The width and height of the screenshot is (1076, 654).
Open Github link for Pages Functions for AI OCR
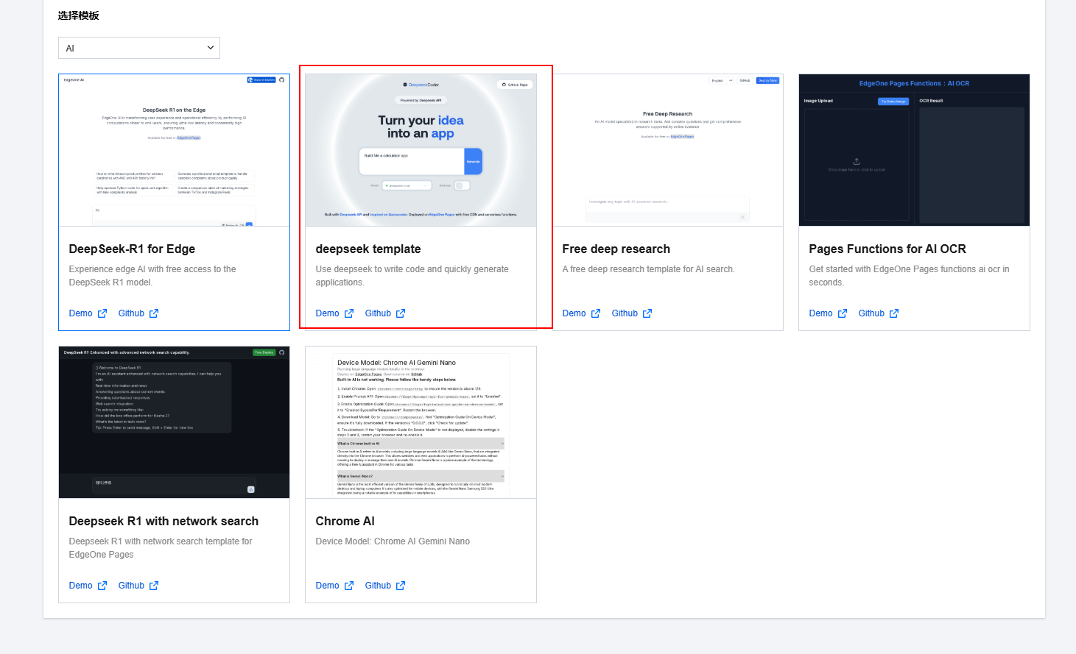(x=871, y=313)
